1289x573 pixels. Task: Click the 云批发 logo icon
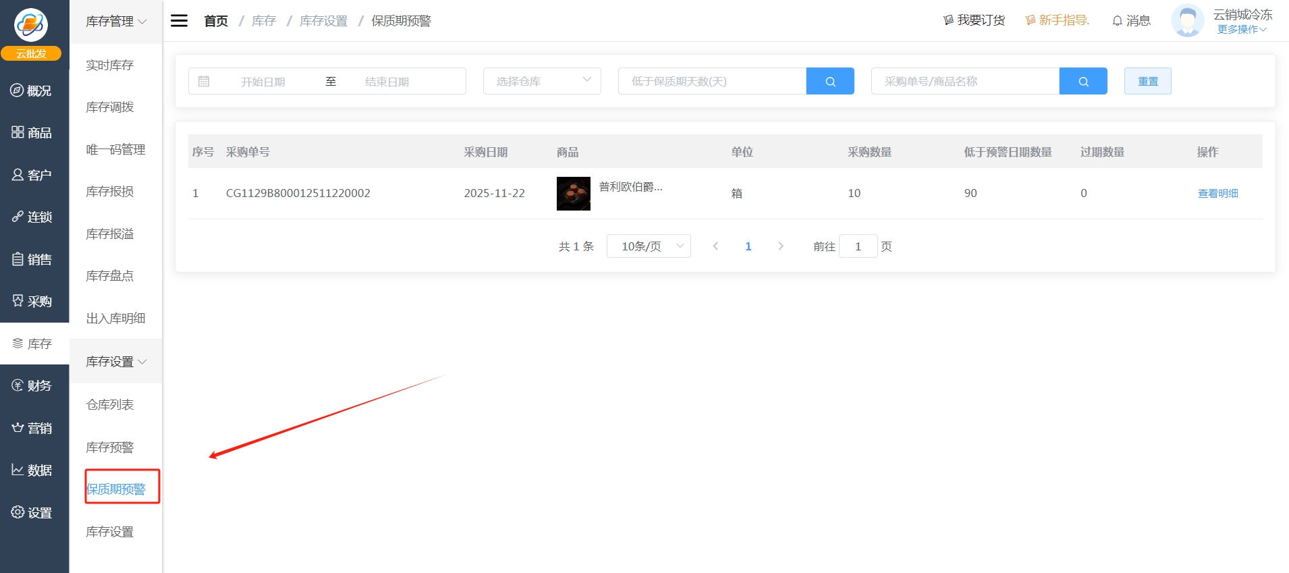(31, 26)
